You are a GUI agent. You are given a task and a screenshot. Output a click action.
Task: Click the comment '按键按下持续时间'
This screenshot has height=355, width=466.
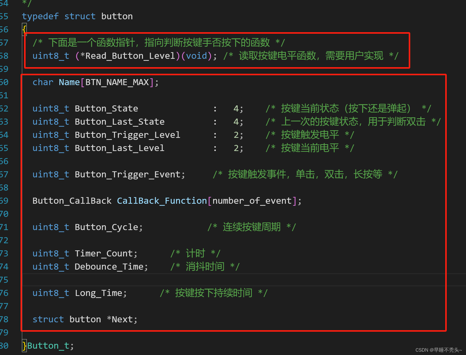click(x=214, y=293)
